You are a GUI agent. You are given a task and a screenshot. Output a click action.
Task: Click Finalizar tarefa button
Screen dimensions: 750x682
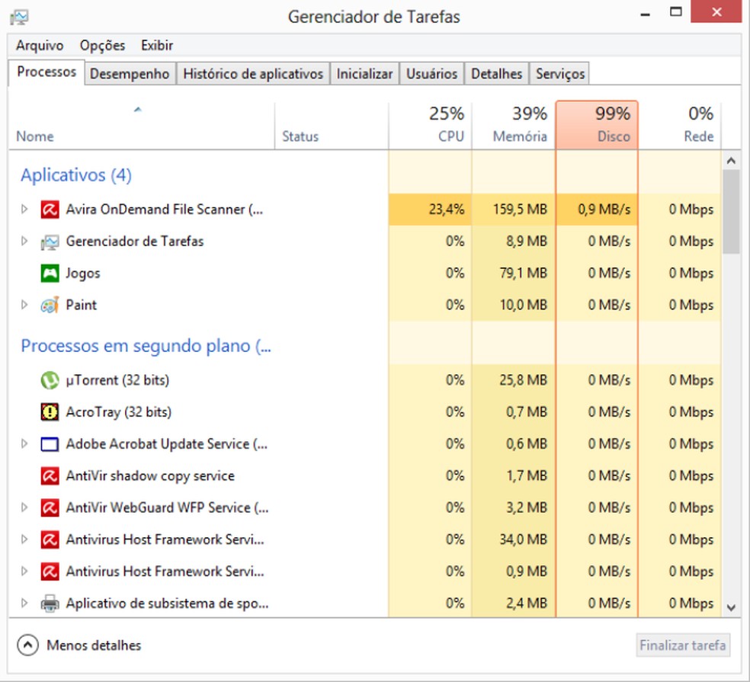pyautogui.click(x=683, y=645)
